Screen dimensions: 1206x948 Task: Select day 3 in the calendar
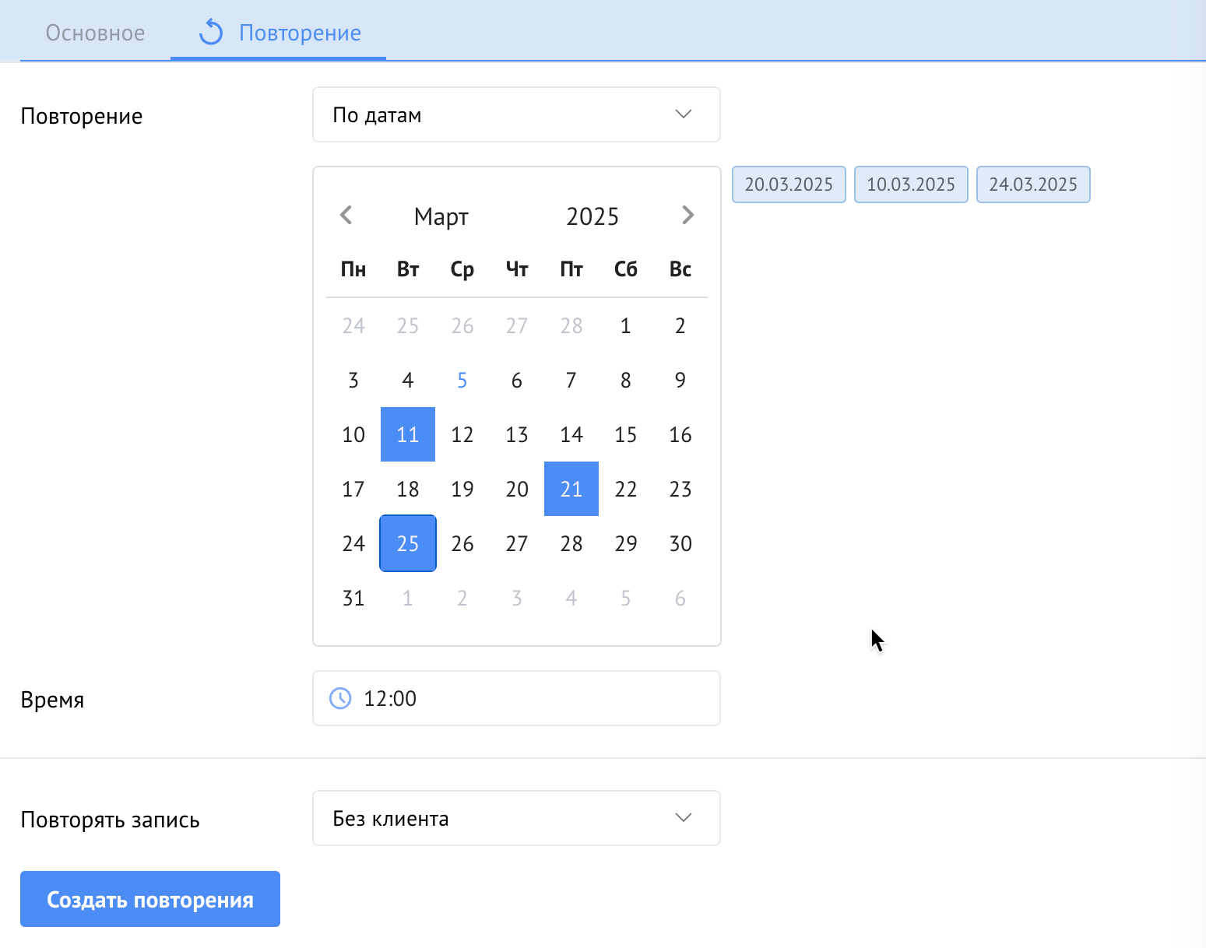353,380
